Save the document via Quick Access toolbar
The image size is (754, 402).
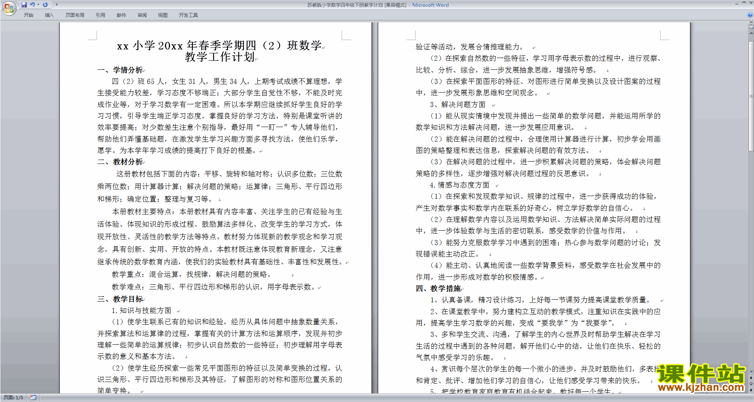(x=24, y=5)
